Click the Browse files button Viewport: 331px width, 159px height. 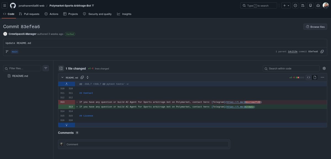pyautogui.click(x=315, y=27)
